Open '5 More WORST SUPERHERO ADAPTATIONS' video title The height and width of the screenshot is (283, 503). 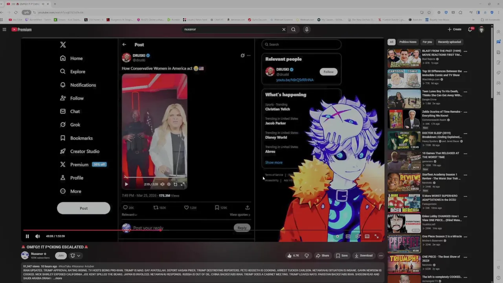(x=440, y=198)
